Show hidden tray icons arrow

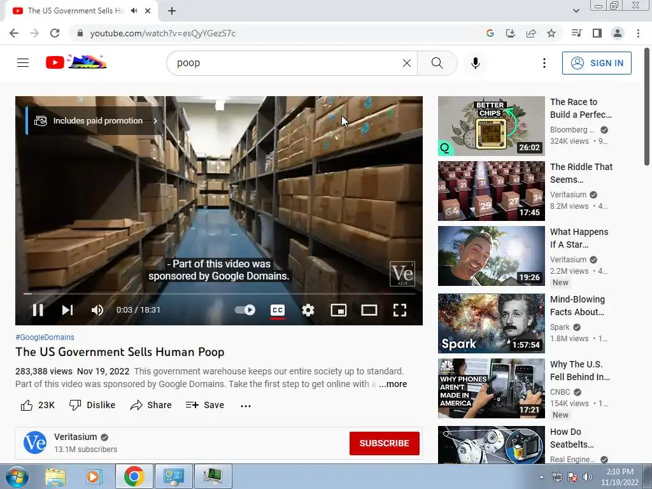541,477
